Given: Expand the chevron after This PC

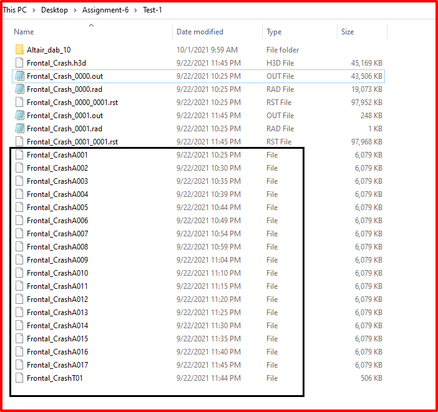Looking at the screenshot, I should coord(34,11).
